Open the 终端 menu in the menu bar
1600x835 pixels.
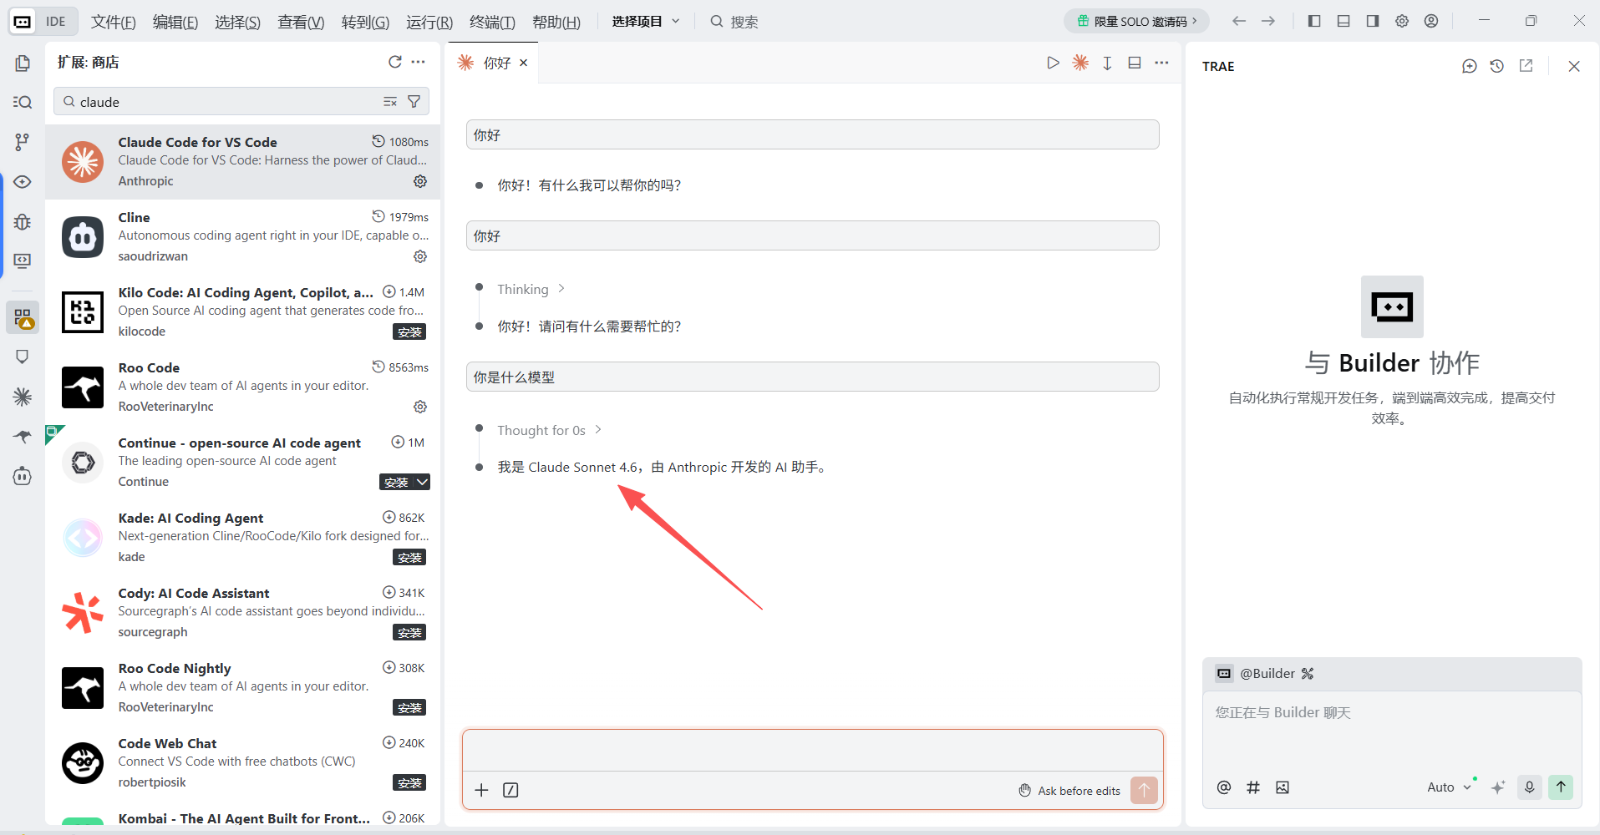(x=491, y=22)
